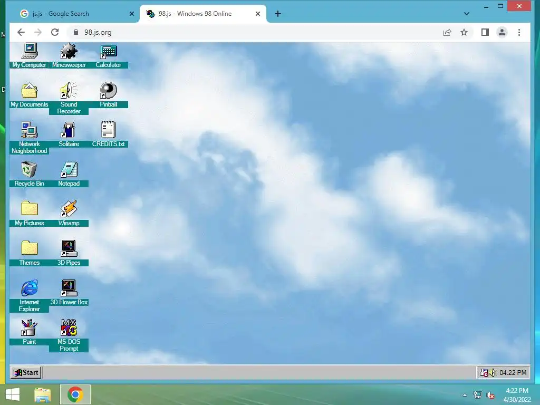Toggle the Chrome side panel
The image size is (540, 405).
click(x=485, y=32)
